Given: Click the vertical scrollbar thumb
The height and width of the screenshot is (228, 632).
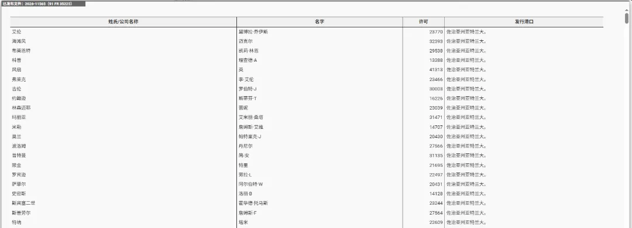Looking at the screenshot, I should click(x=626, y=18).
